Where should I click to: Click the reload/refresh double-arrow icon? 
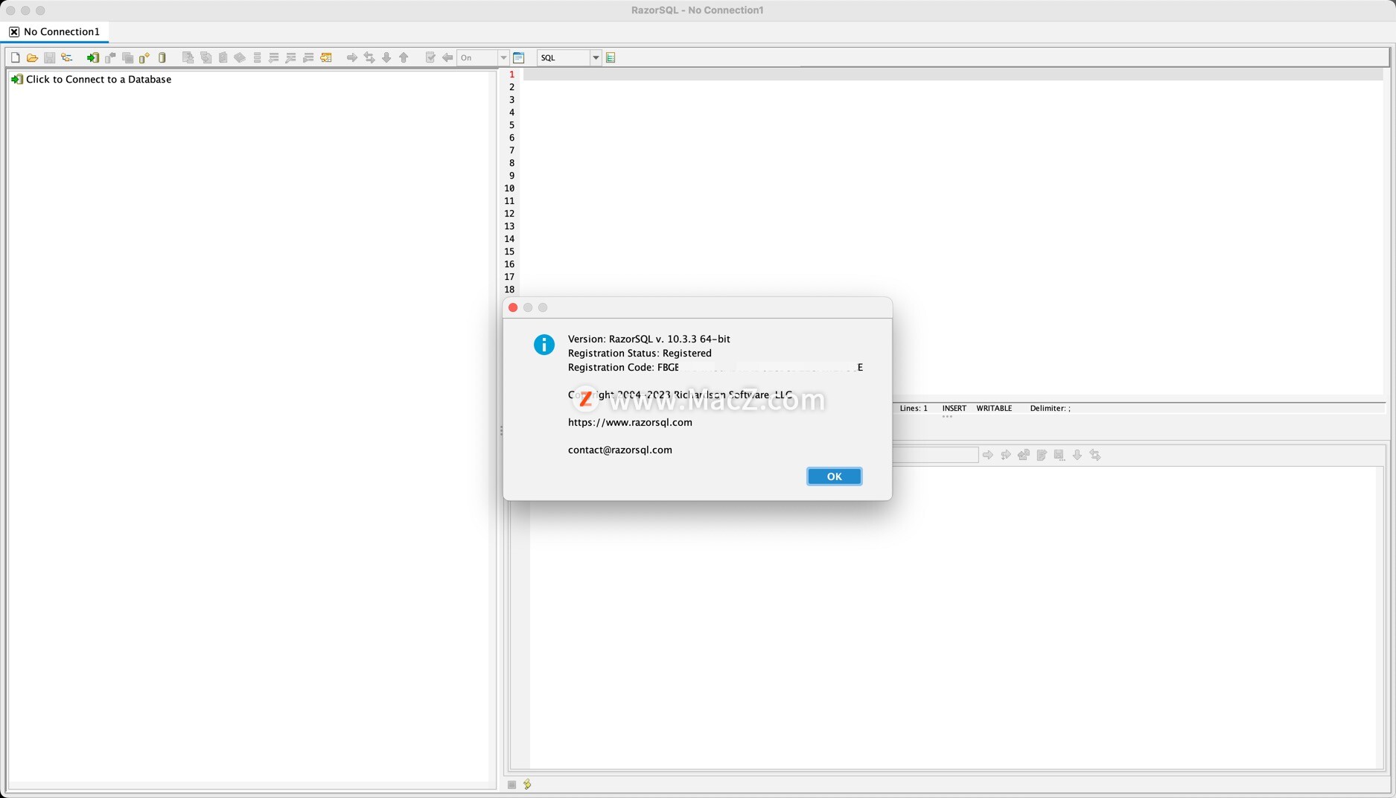369,57
